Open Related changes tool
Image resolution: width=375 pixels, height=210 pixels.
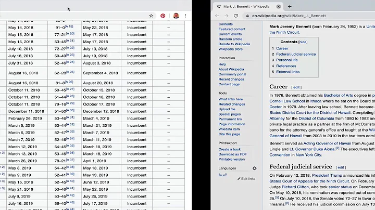pyautogui.click(x=231, y=104)
